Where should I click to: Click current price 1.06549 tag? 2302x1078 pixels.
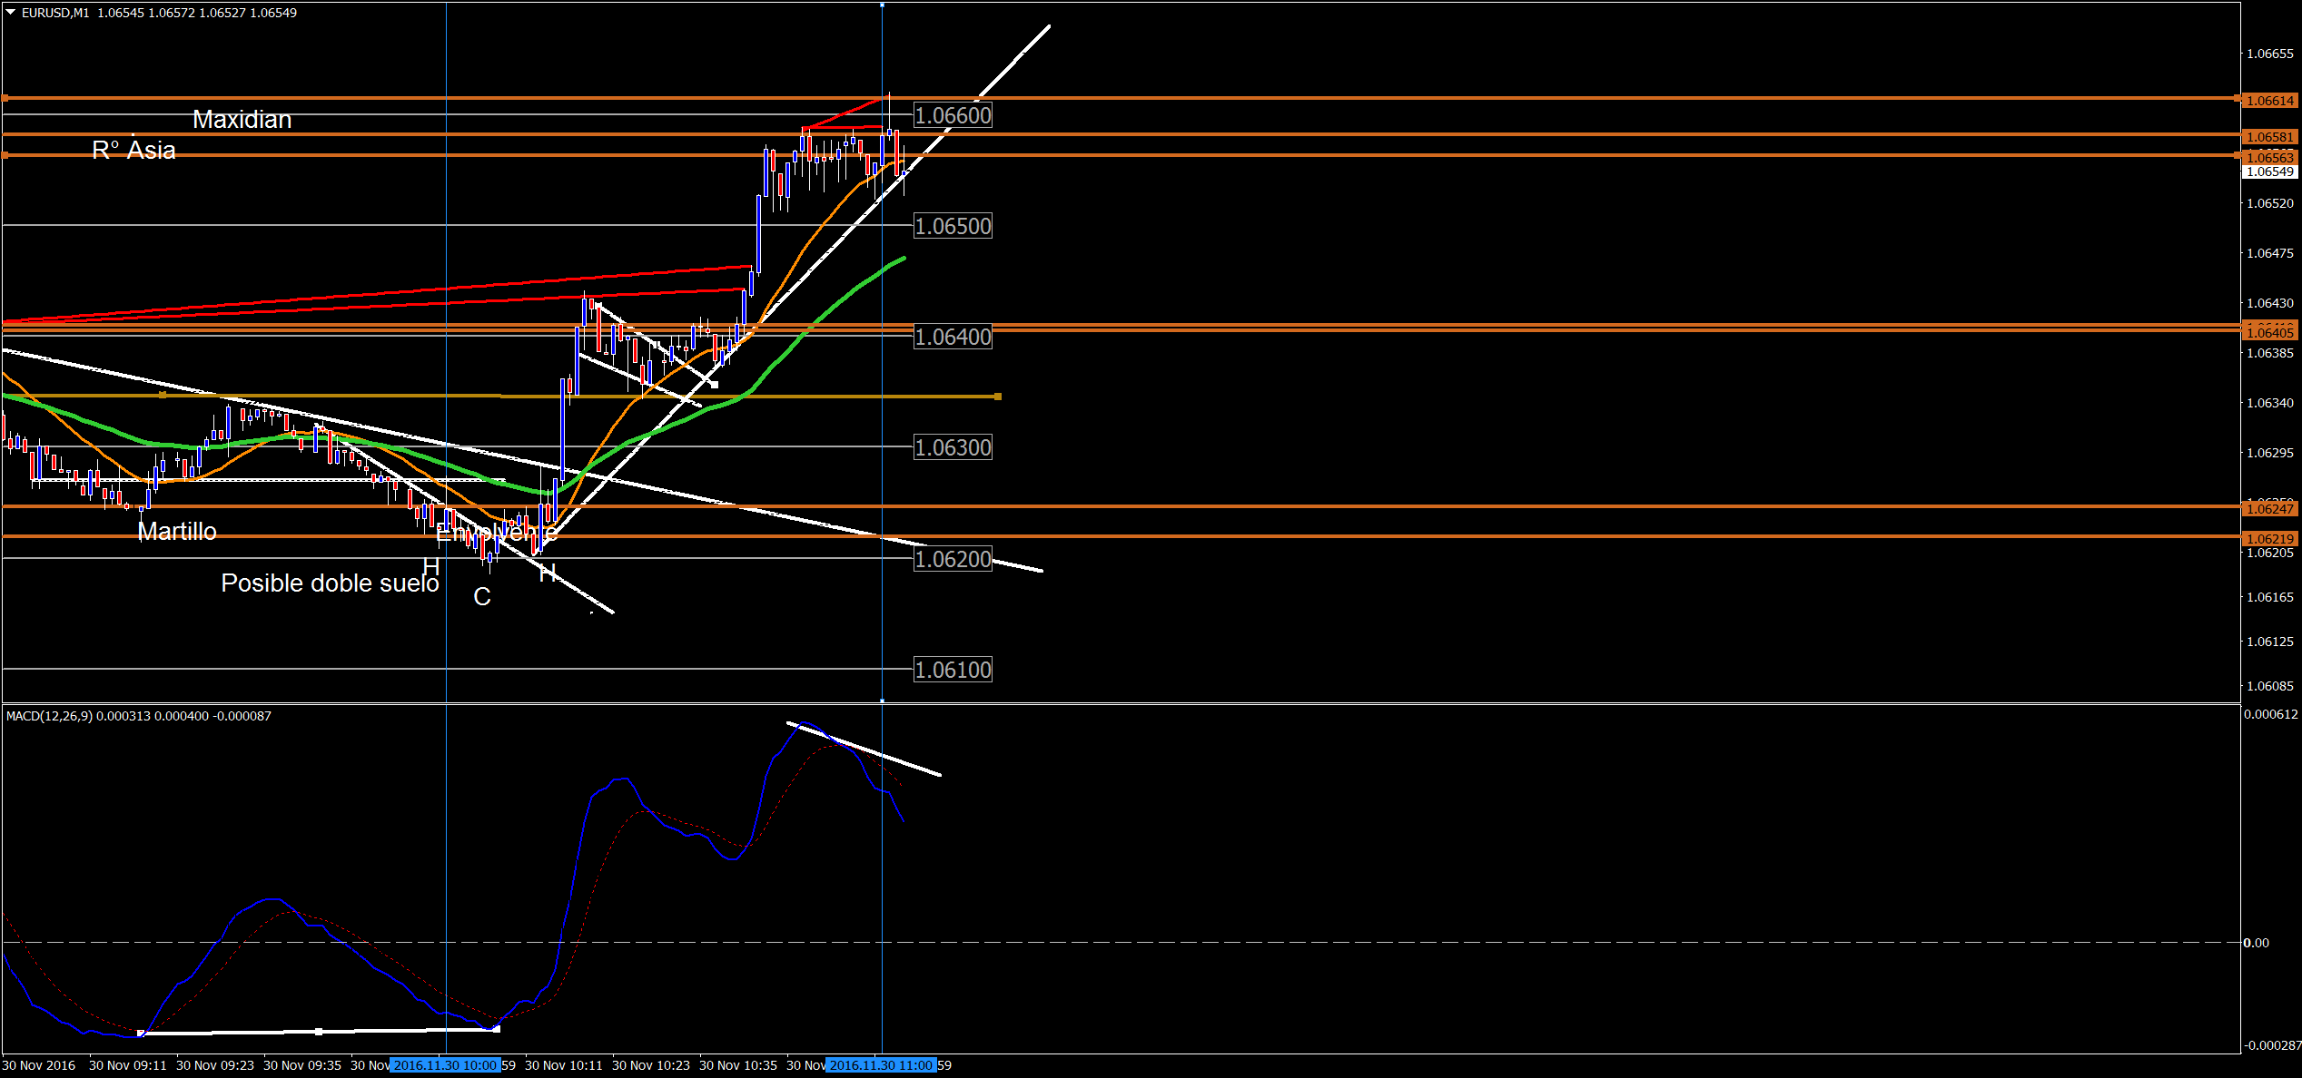[x=2269, y=172]
